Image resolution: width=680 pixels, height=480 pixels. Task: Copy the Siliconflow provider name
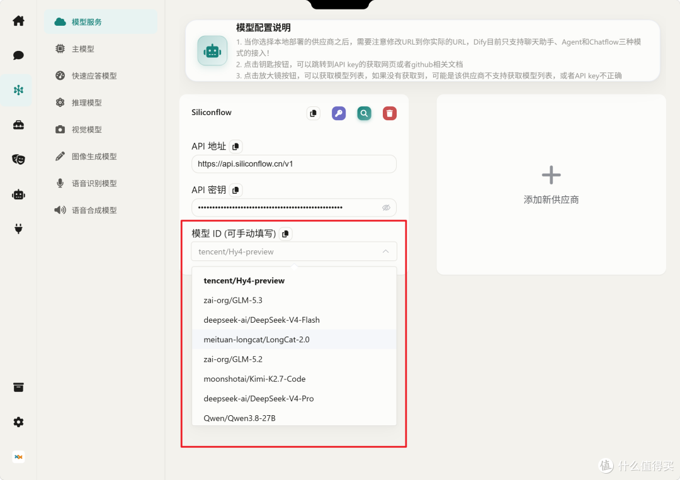pos(313,113)
